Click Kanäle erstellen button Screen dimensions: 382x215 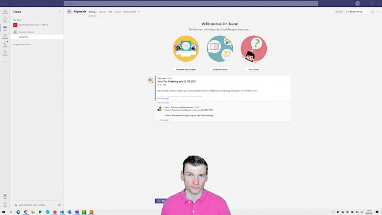click(220, 69)
